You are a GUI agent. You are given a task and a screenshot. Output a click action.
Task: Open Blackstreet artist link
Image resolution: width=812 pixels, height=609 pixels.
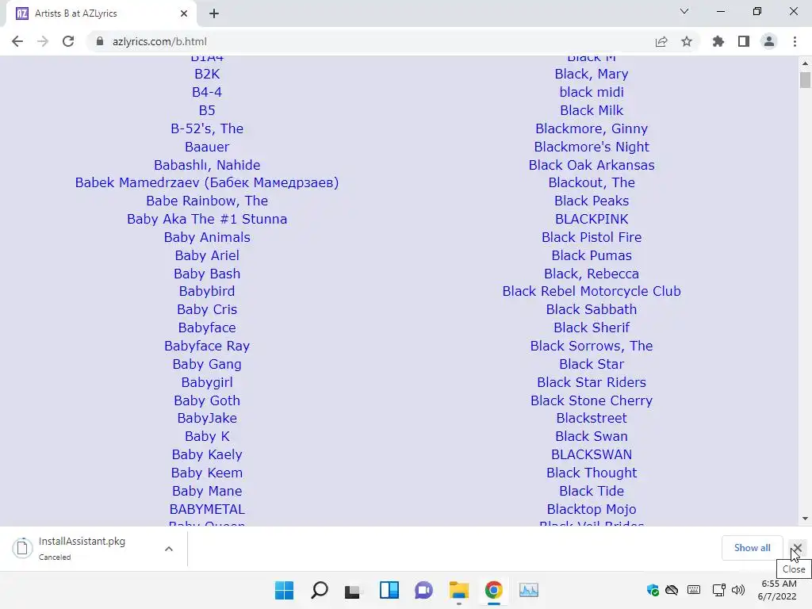(592, 419)
